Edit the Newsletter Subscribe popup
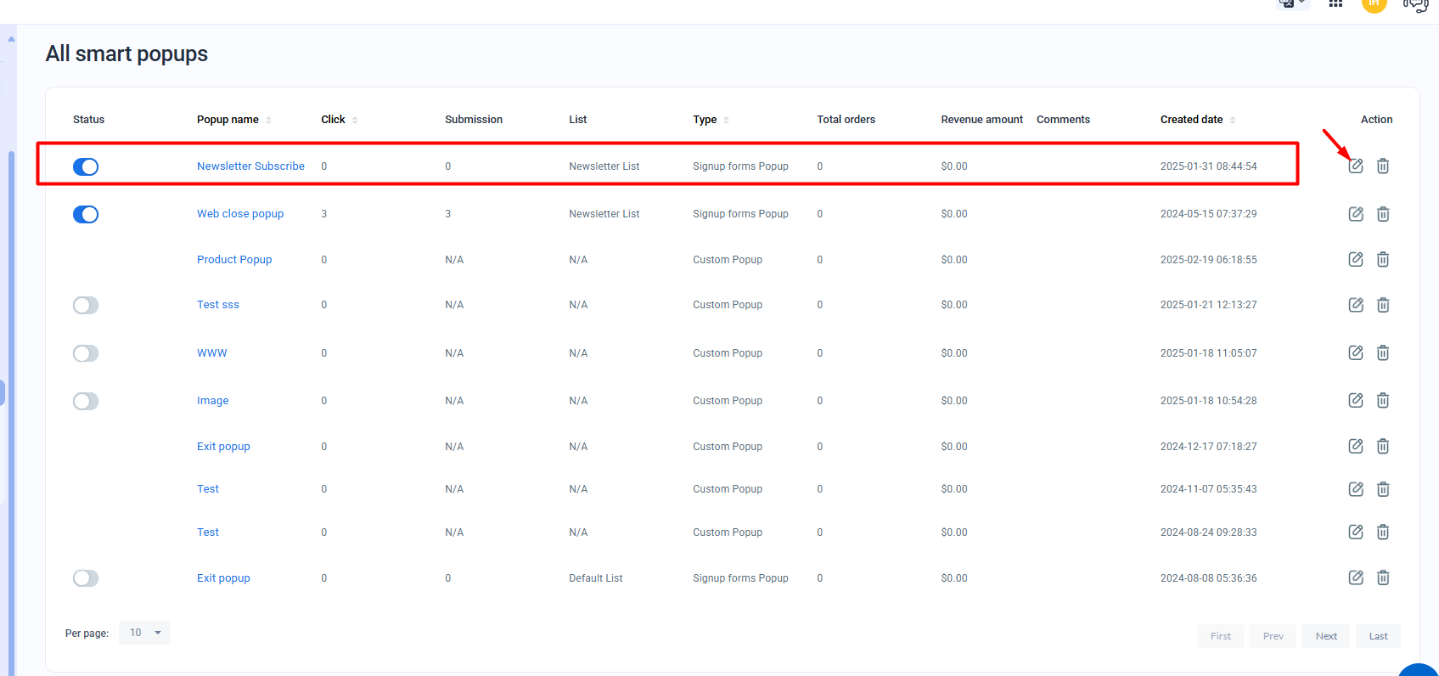Viewport: 1439px width, 676px height. (x=1356, y=166)
